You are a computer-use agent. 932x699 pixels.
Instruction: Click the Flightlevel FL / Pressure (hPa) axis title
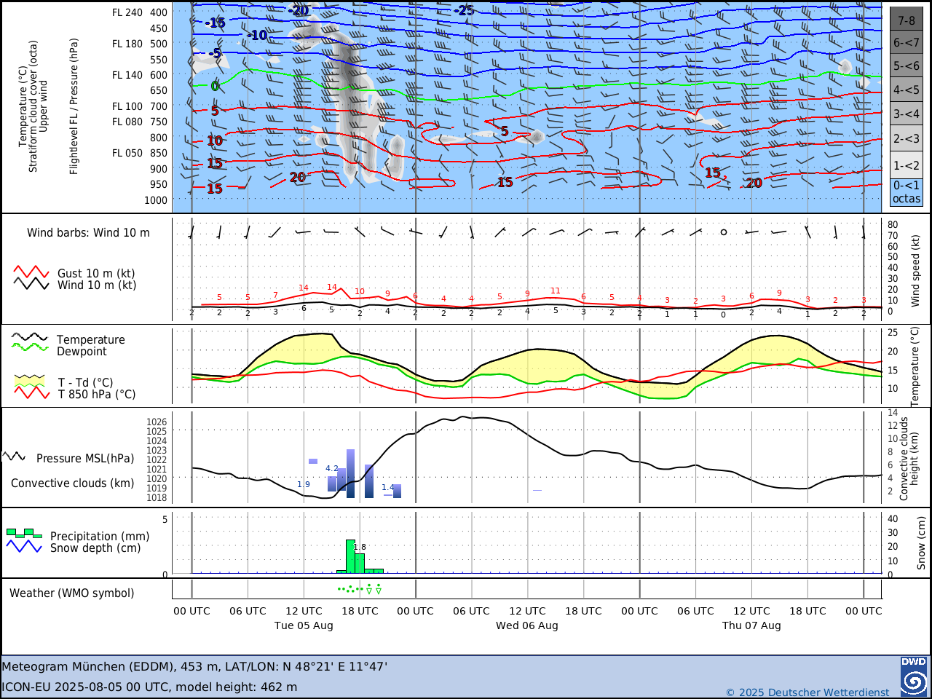[74, 106]
